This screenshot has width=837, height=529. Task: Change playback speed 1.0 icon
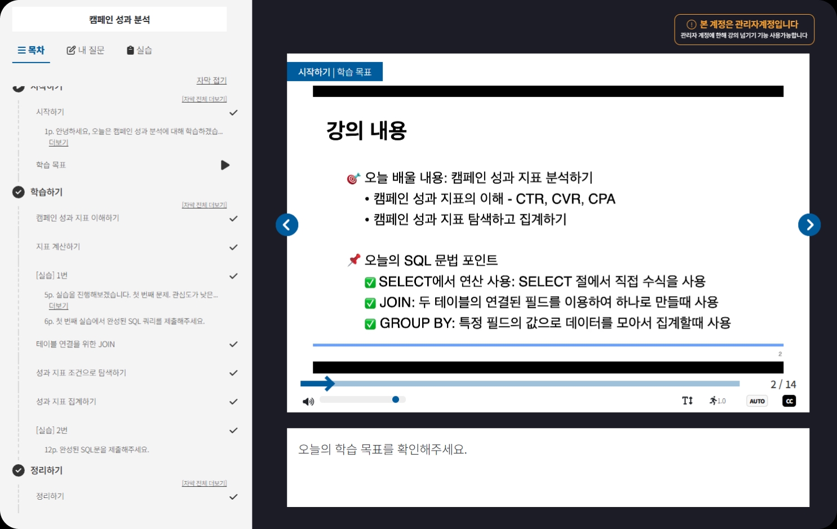(x=718, y=401)
